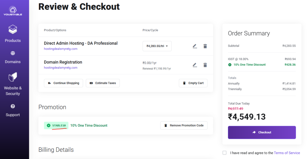Click the 10% One Time Discount promotion text
308x159 pixels.
click(89, 125)
